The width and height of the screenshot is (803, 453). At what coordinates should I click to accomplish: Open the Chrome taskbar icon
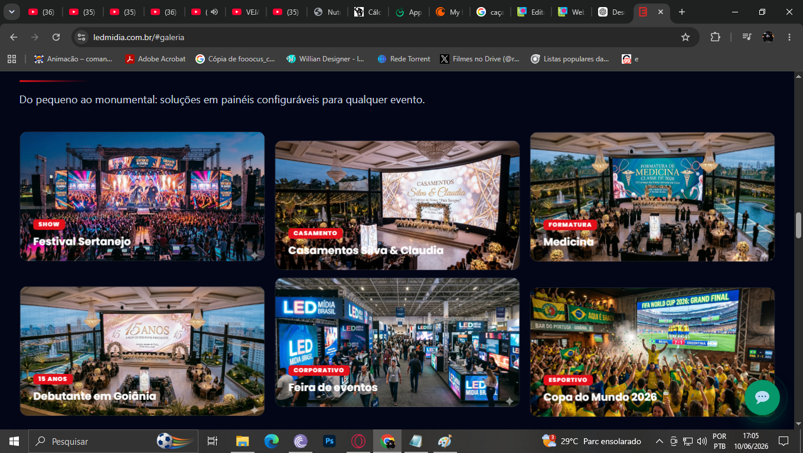coord(387,441)
